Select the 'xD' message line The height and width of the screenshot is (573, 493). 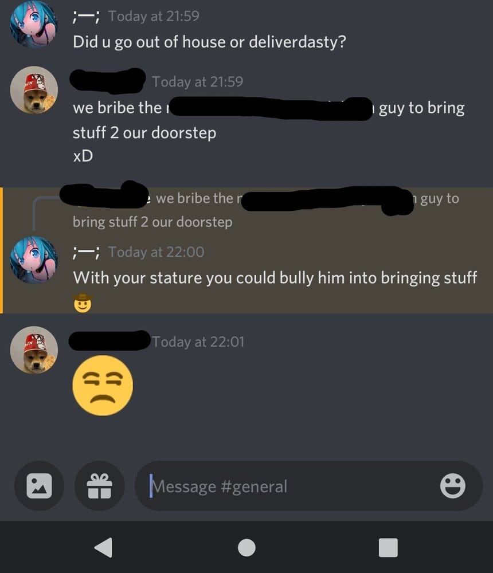[83, 156]
